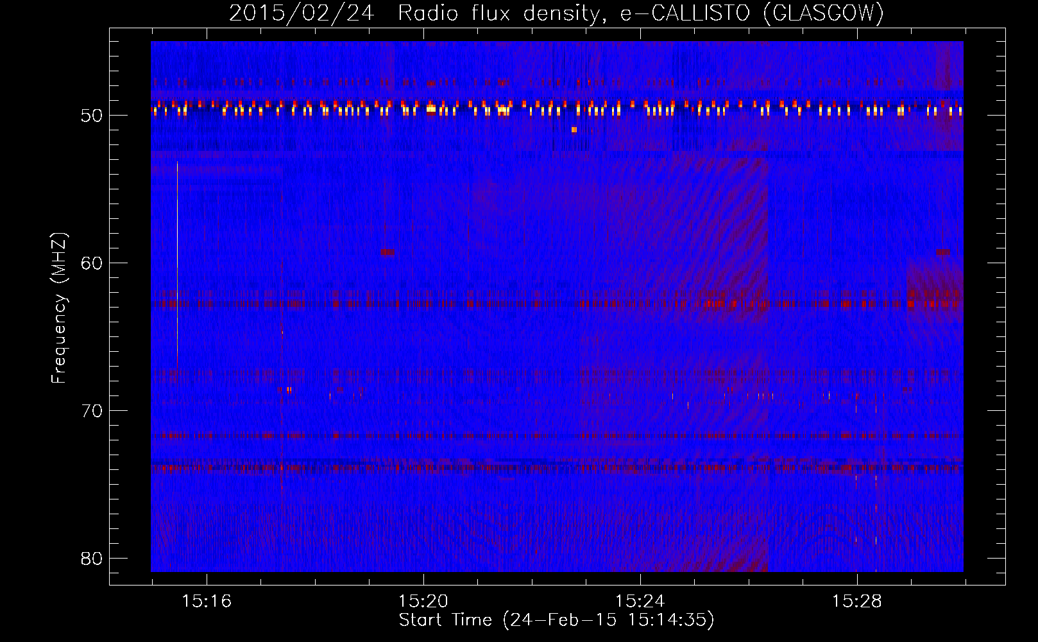Click the 15:24 time tick label
This screenshot has width=1038, height=642.
[640, 602]
